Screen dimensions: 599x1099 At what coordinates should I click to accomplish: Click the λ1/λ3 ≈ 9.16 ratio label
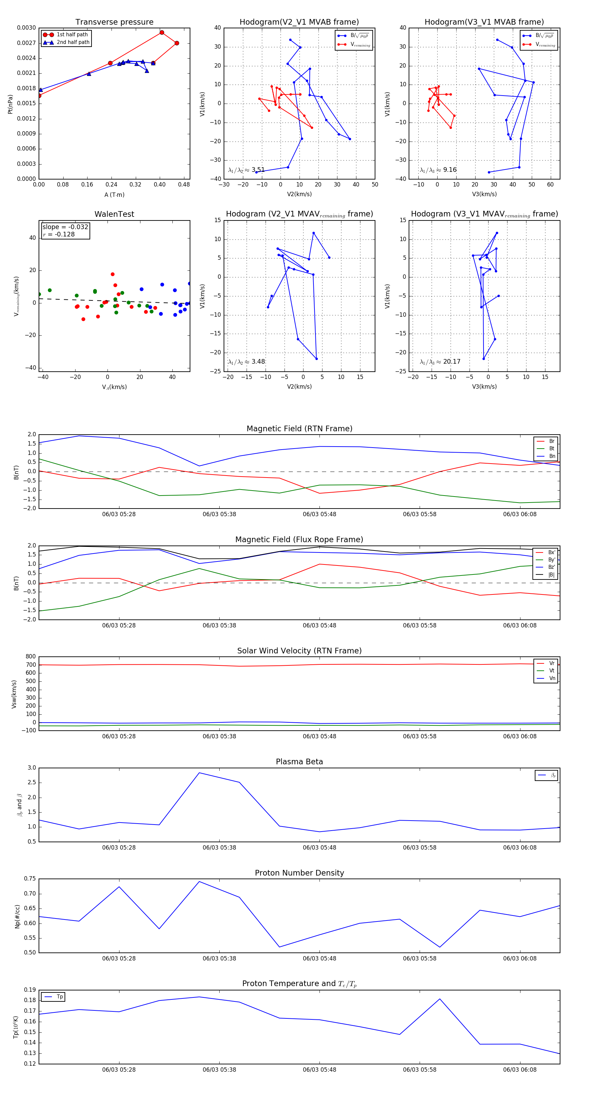click(x=438, y=170)
